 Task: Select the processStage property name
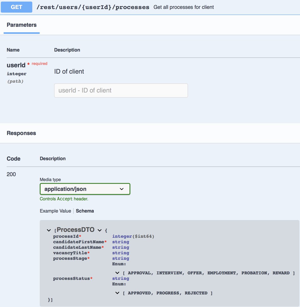70,258
